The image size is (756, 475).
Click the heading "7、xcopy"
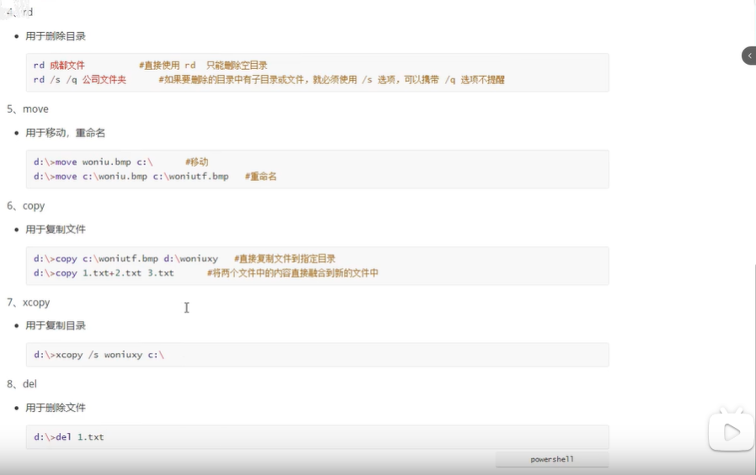pos(29,302)
